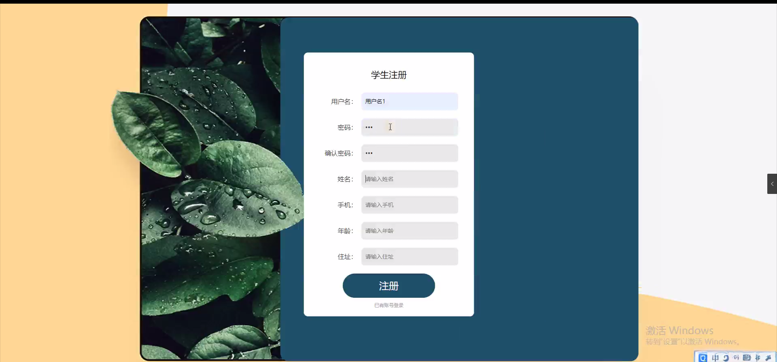Click the 年龄: label

(345, 231)
